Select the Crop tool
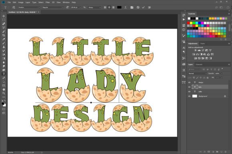 point(4,35)
